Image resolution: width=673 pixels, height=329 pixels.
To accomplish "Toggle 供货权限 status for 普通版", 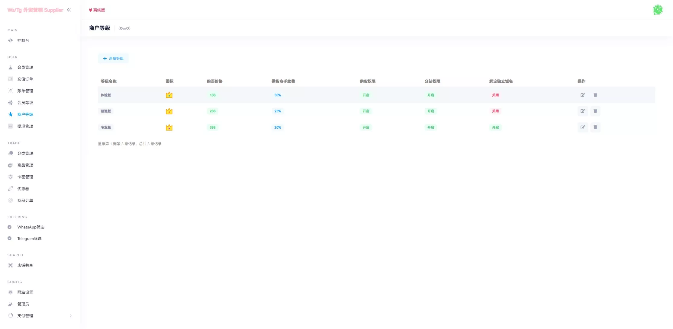I will (x=366, y=111).
